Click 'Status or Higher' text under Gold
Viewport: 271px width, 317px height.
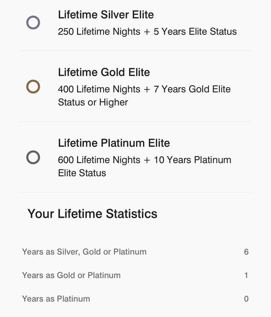point(93,102)
